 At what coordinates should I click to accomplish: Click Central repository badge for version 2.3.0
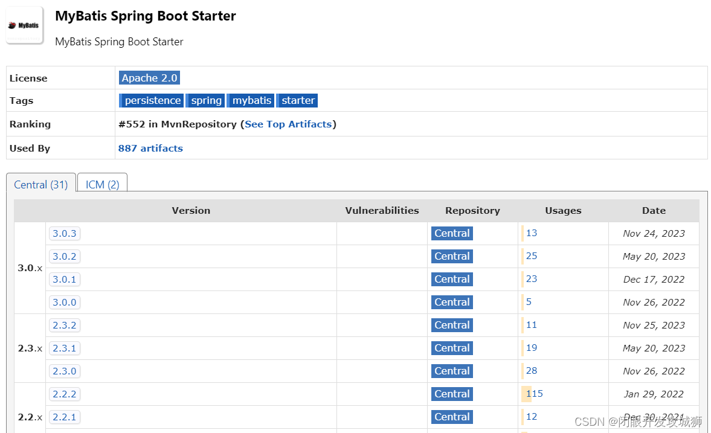(x=452, y=371)
